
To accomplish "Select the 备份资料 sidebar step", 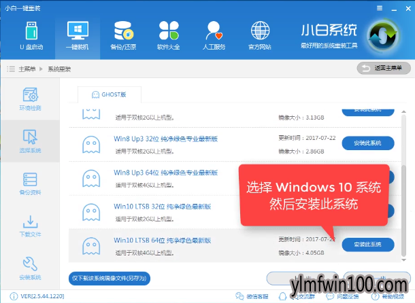I will pyautogui.click(x=30, y=183).
